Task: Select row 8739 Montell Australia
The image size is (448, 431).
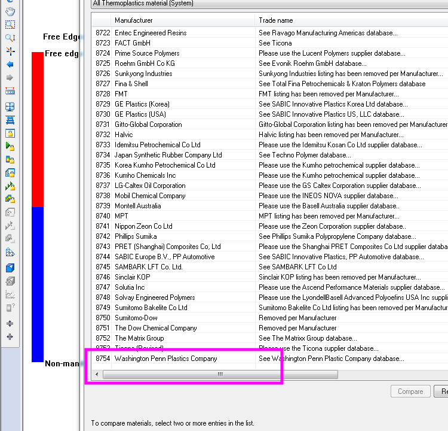Action: click(270, 205)
